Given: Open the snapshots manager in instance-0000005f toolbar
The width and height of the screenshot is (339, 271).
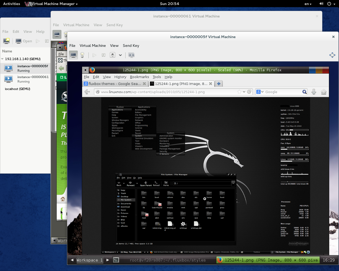Looking at the screenshot, I should [x=131, y=55].
